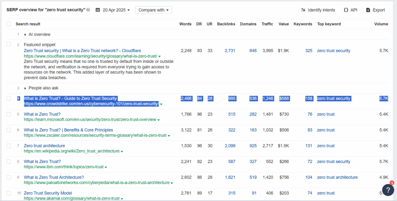397x201 pixels.
Task: Click the curly braces API icon
Action: coord(346,10)
